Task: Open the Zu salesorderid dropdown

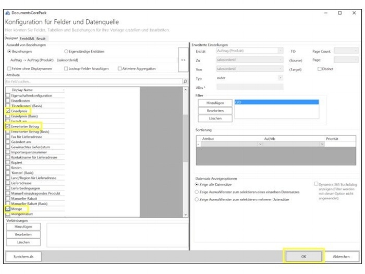Action: pyautogui.click(x=281, y=59)
